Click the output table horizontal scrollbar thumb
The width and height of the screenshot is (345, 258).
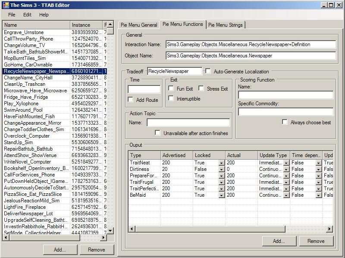click(x=210, y=229)
